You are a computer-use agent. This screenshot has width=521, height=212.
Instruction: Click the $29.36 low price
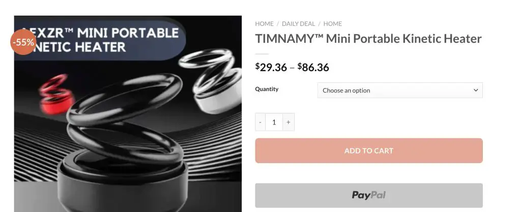click(271, 67)
